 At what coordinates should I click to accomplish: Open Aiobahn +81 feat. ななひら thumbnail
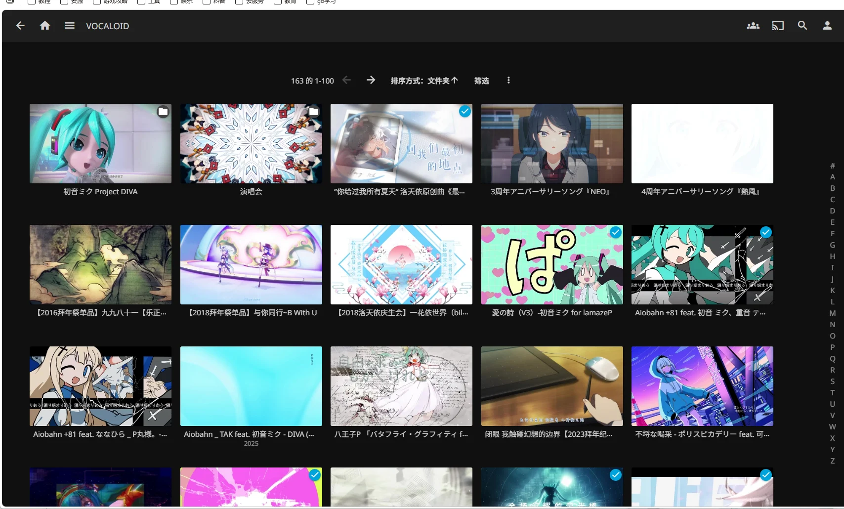point(100,386)
